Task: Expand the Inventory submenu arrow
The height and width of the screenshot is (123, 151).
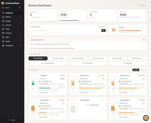Action: [x=20, y=33]
